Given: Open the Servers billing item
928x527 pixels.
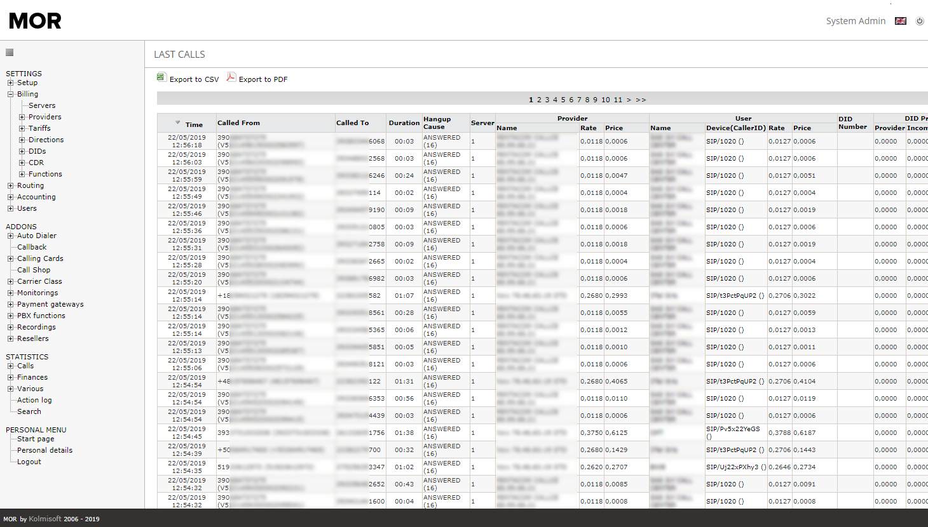Looking at the screenshot, I should (42, 105).
